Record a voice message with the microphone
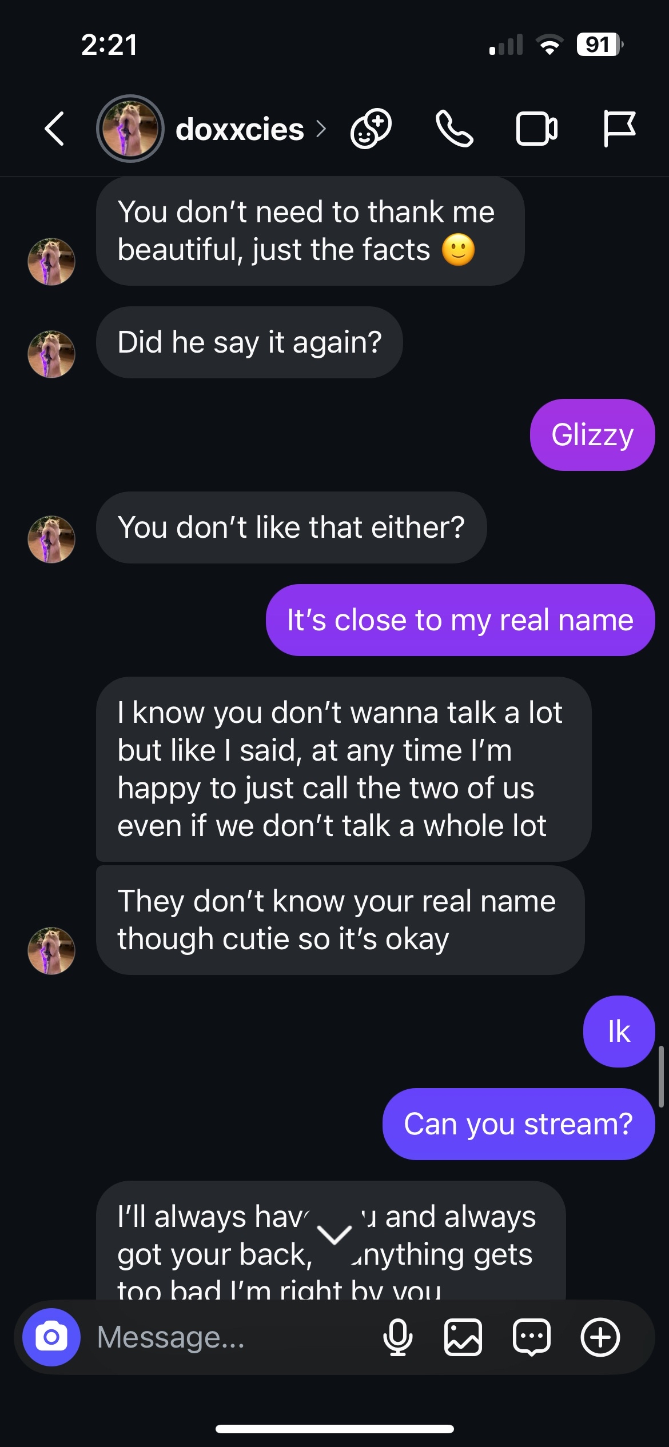 pyautogui.click(x=398, y=1337)
